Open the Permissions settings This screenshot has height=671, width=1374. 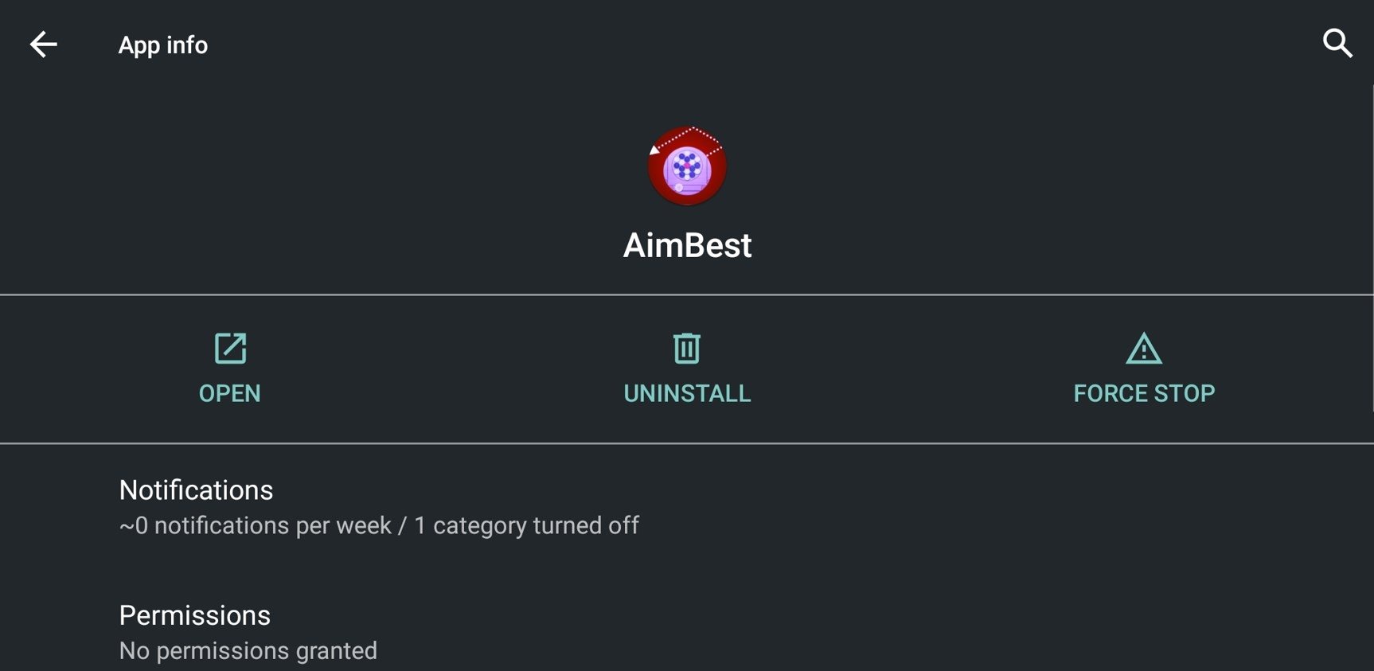(687, 632)
